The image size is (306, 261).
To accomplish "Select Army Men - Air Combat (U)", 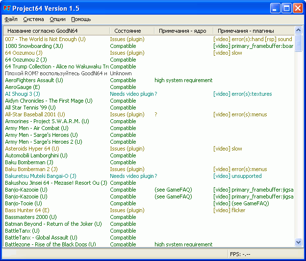I will coord(37,128).
